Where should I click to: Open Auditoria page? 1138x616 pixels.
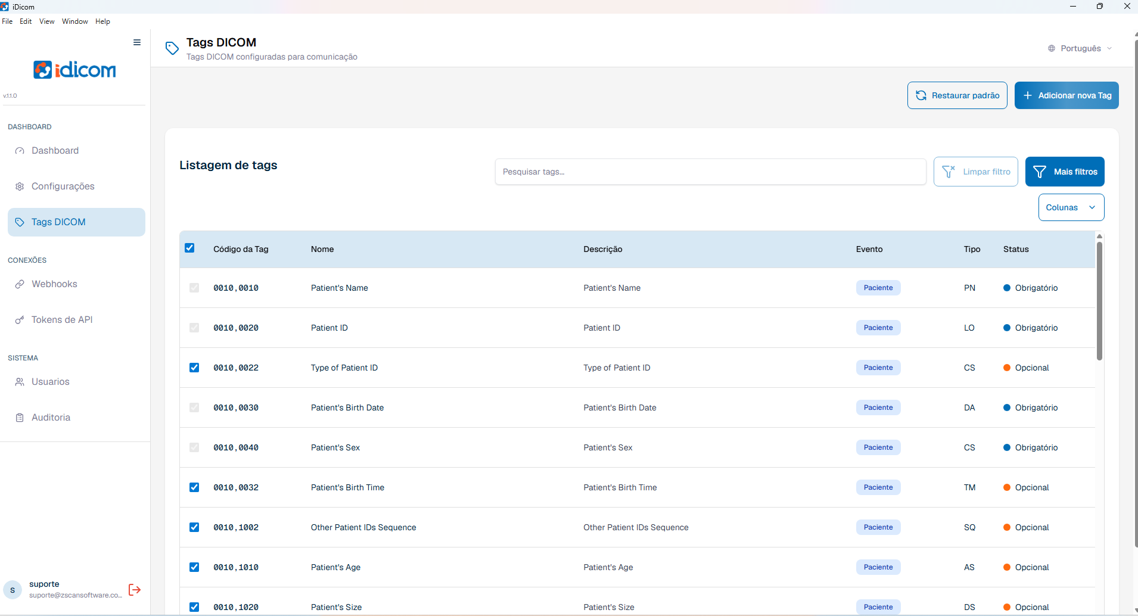pyautogui.click(x=76, y=418)
